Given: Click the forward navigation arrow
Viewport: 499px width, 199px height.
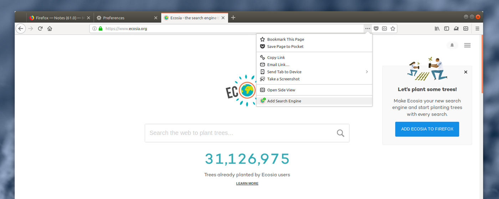Looking at the screenshot, I should click(31, 29).
